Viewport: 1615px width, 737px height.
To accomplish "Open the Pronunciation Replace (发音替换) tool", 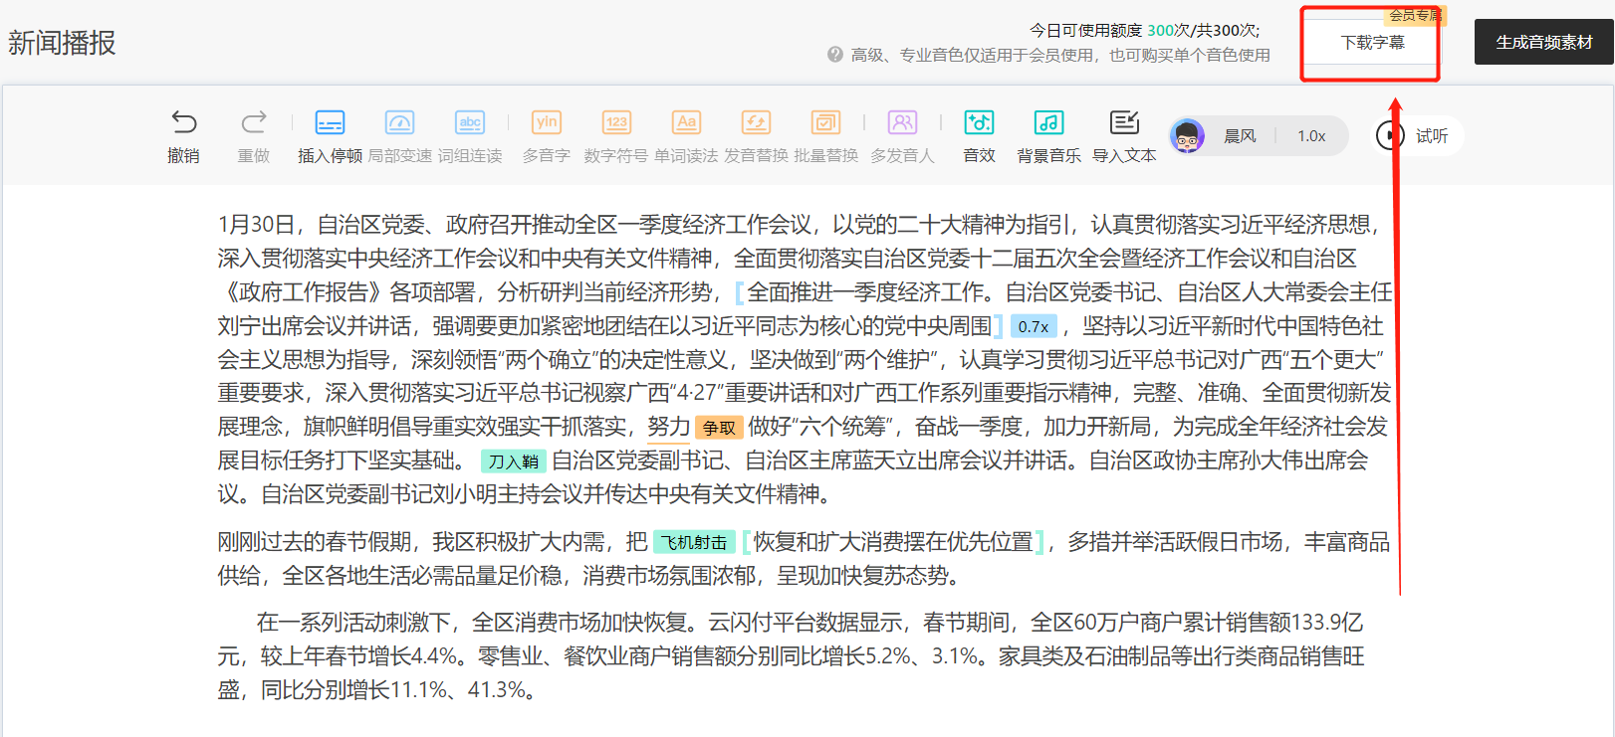I will 756,123.
